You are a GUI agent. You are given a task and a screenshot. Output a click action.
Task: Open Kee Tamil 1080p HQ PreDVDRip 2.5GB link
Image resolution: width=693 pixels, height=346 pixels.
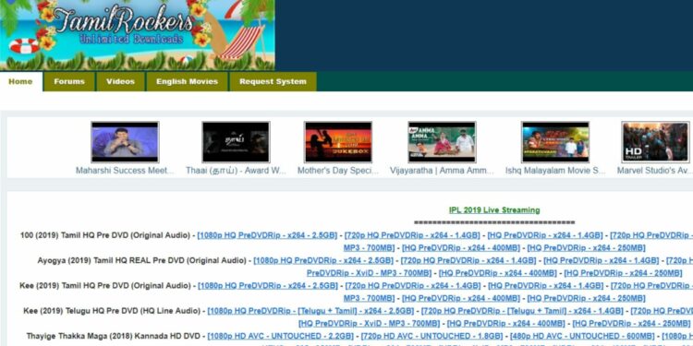(x=267, y=286)
